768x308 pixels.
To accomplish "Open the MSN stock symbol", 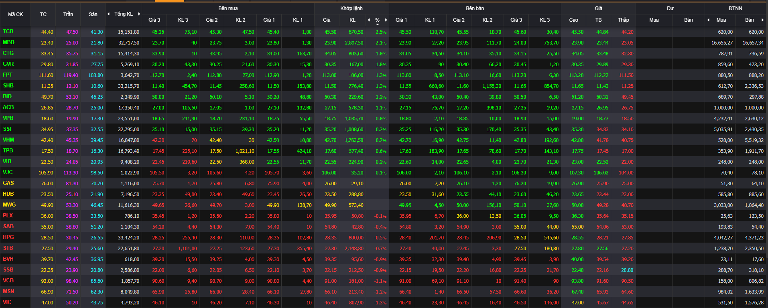I will point(8,292).
